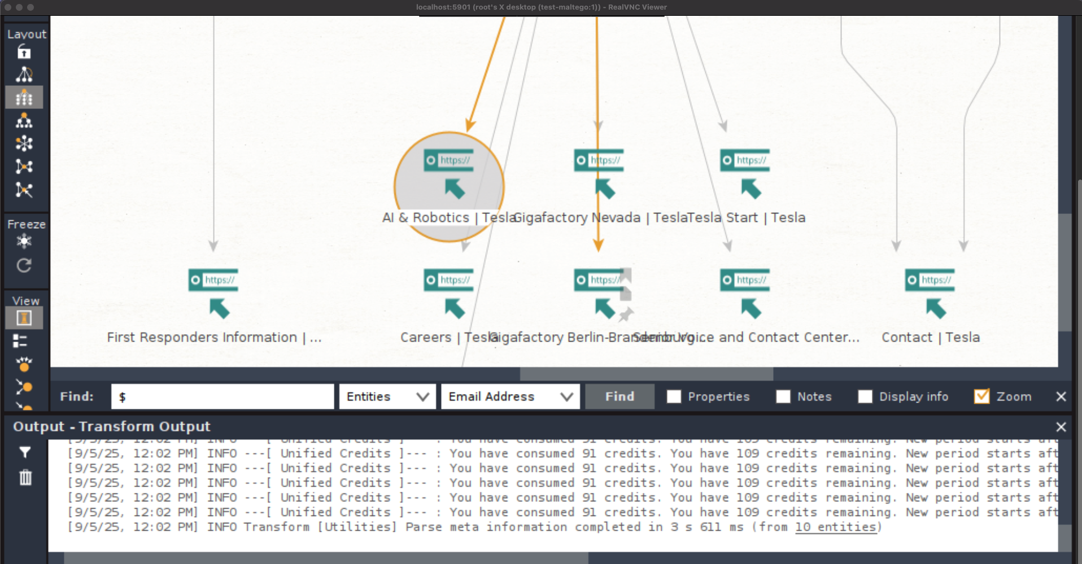Viewport: 1082px width, 564px height.
Task: Uncheck the Zoom checkbox
Action: pos(982,396)
